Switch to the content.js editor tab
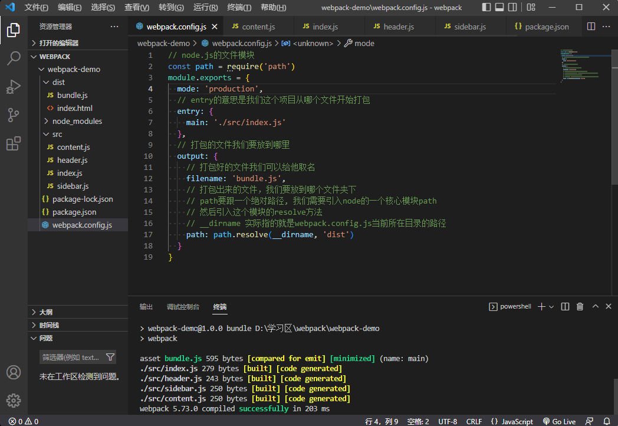Screen dimensions: 618x426 pyautogui.click(x=258, y=27)
